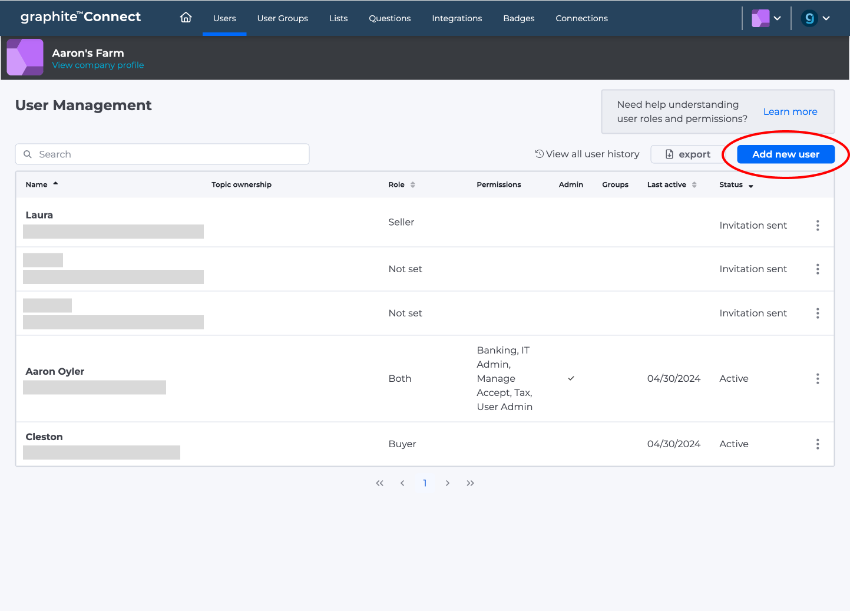Open the three-dot menu for Cleston
Image resolution: width=850 pixels, height=611 pixels.
pos(818,444)
